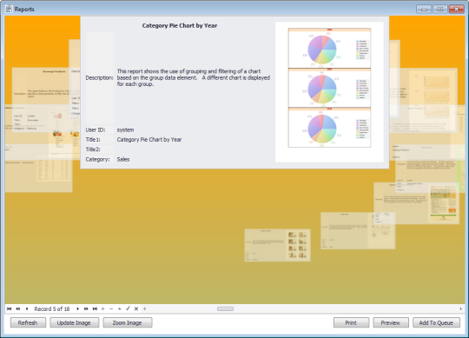Go to the first record
Screen dimensions: 469x338
[10, 308]
